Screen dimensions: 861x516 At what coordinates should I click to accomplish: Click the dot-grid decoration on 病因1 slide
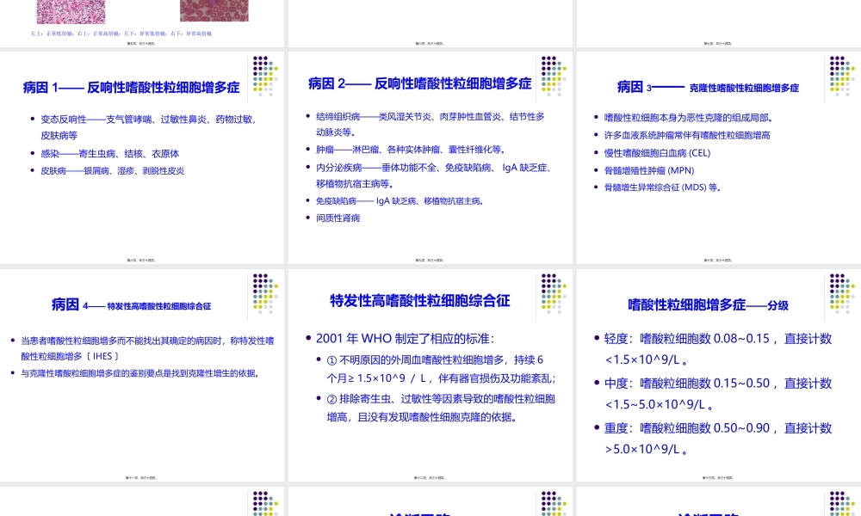click(263, 73)
